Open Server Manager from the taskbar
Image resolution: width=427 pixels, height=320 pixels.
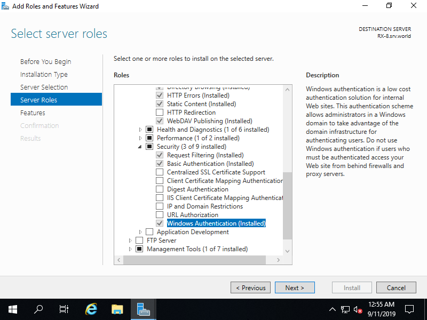[x=143, y=309]
